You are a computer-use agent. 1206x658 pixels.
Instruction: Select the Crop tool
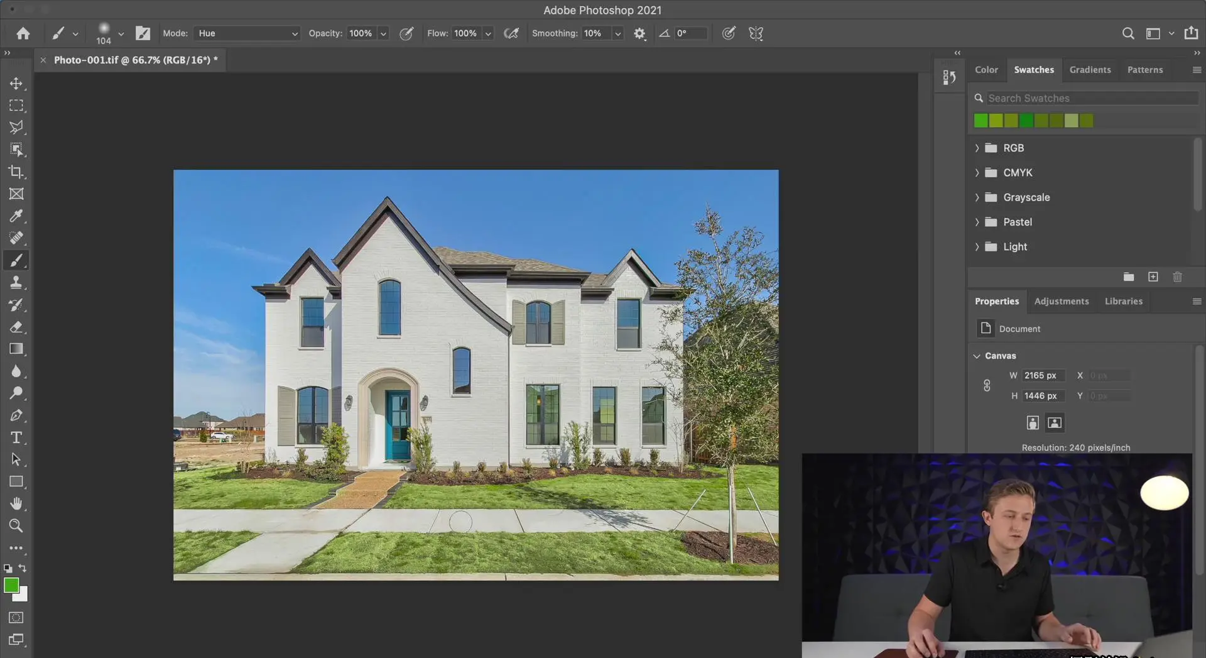point(16,172)
